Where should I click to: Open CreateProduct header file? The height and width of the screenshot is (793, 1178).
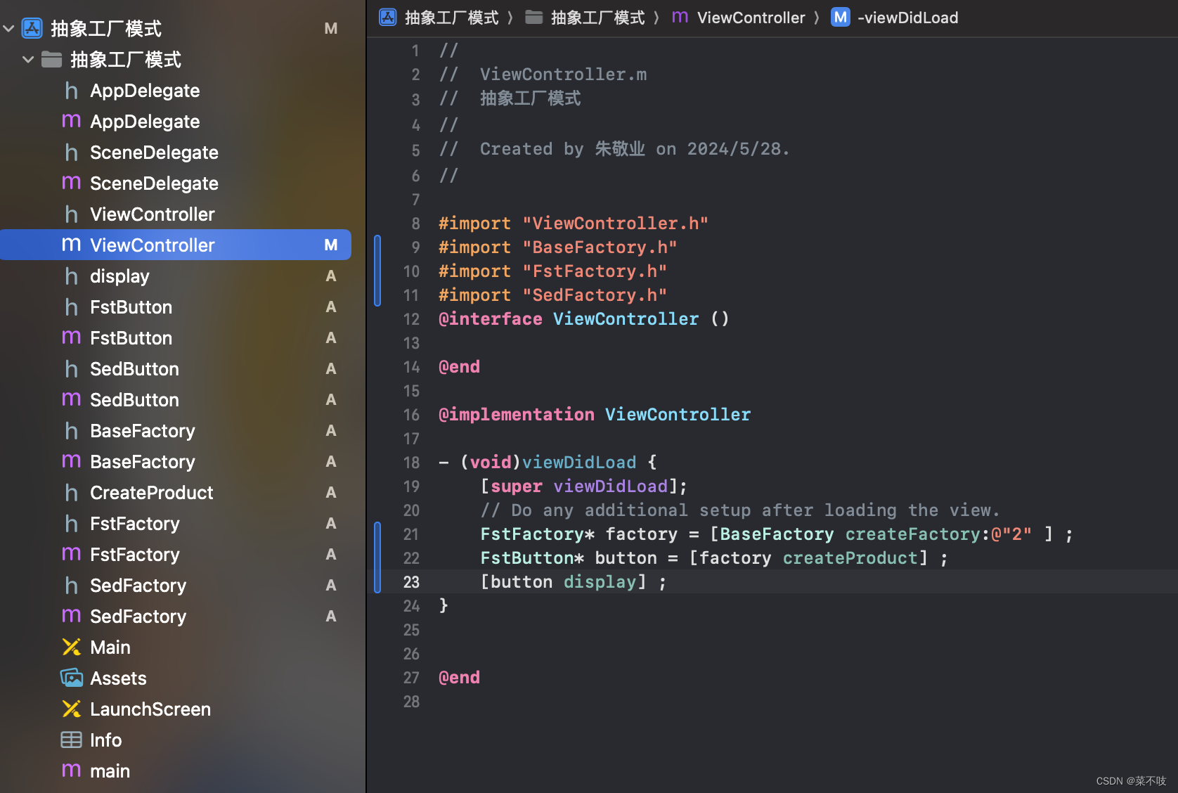pyautogui.click(x=151, y=493)
